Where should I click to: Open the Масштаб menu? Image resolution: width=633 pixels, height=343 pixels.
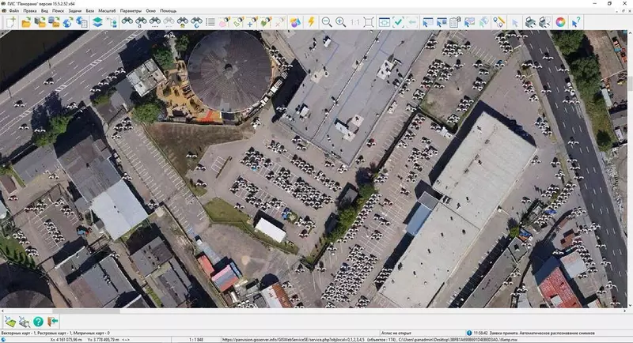107,12
